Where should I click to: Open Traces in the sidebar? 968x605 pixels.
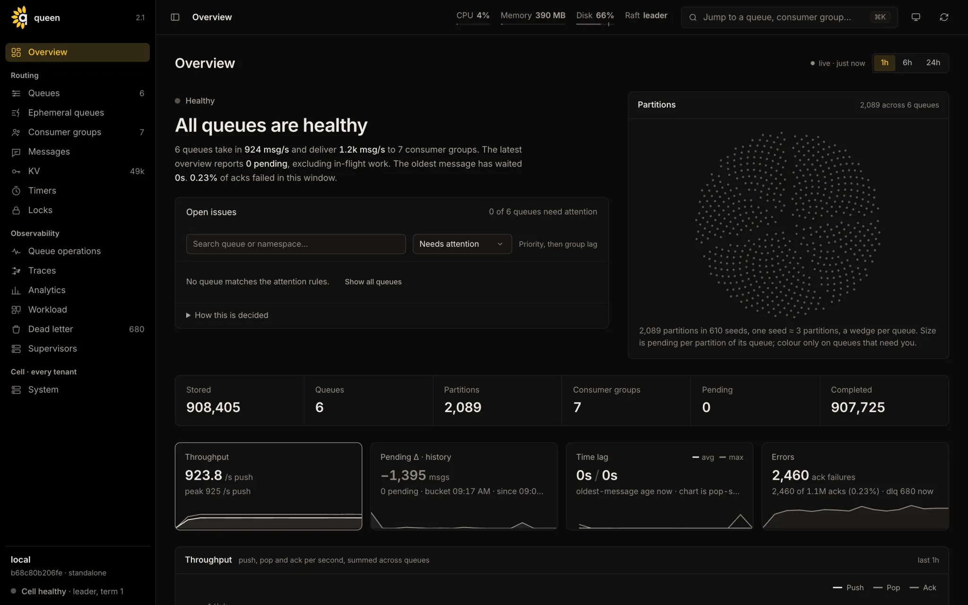point(78,270)
